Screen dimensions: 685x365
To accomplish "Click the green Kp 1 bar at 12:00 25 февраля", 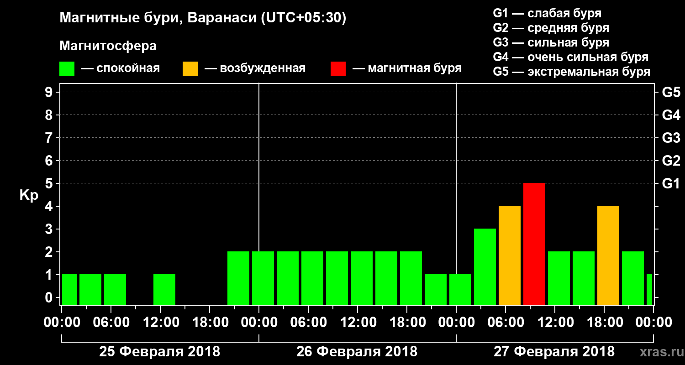I will (x=164, y=289).
